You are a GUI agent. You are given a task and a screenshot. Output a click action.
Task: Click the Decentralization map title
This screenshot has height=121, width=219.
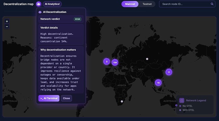18,4
